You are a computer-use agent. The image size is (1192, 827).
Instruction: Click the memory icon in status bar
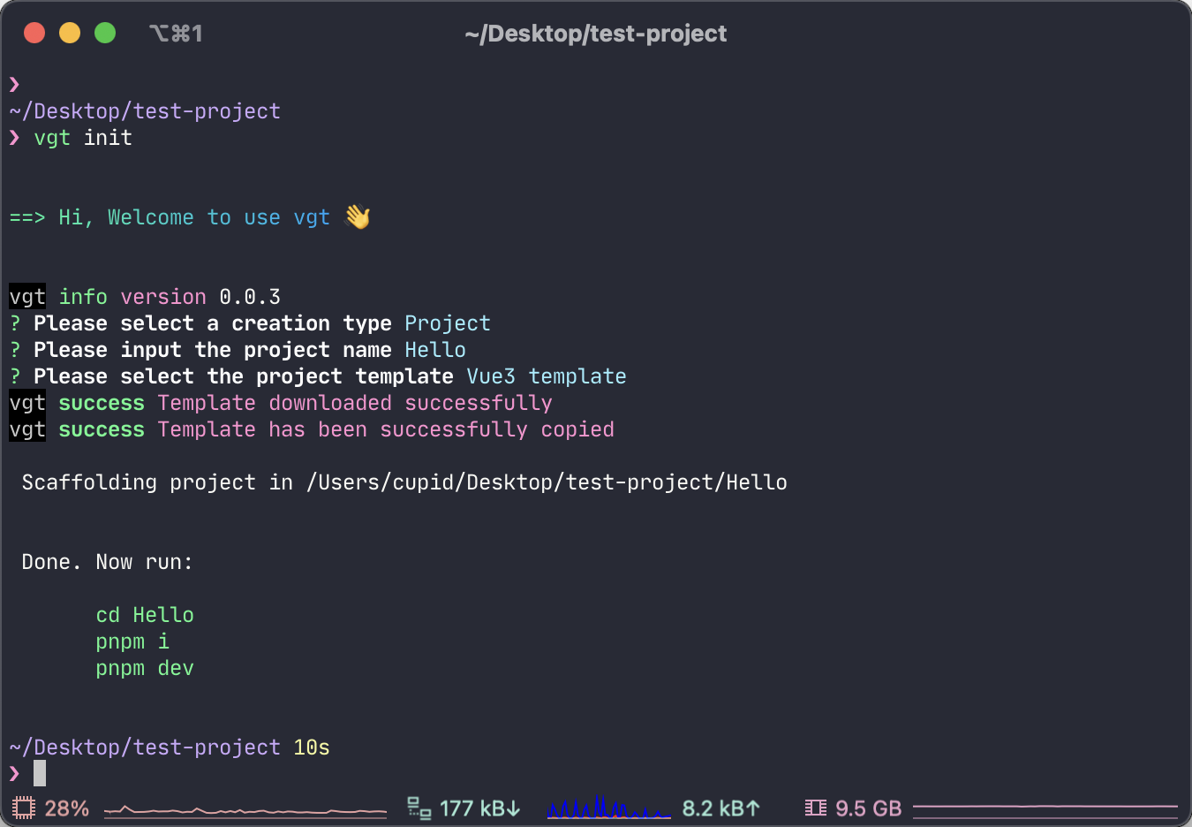816,808
